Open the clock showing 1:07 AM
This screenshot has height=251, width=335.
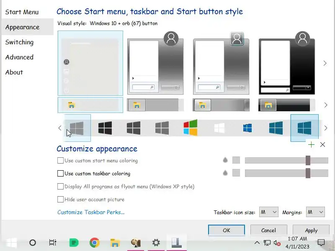tap(297, 243)
